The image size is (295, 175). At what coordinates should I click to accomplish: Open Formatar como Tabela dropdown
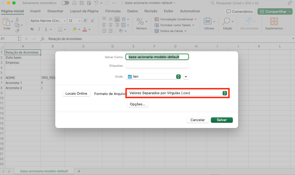[174, 25]
